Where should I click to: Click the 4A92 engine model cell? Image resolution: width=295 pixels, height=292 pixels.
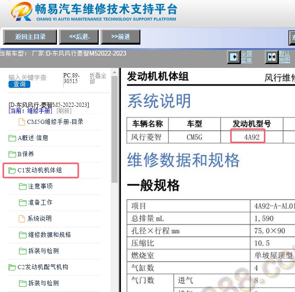pos(252,137)
